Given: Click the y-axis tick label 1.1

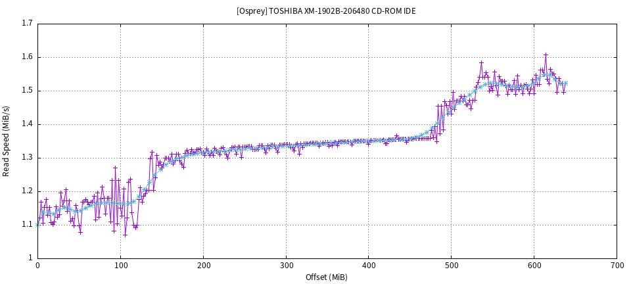Looking at the screenshot, I should pyautogui.click(x=28, y=224).
